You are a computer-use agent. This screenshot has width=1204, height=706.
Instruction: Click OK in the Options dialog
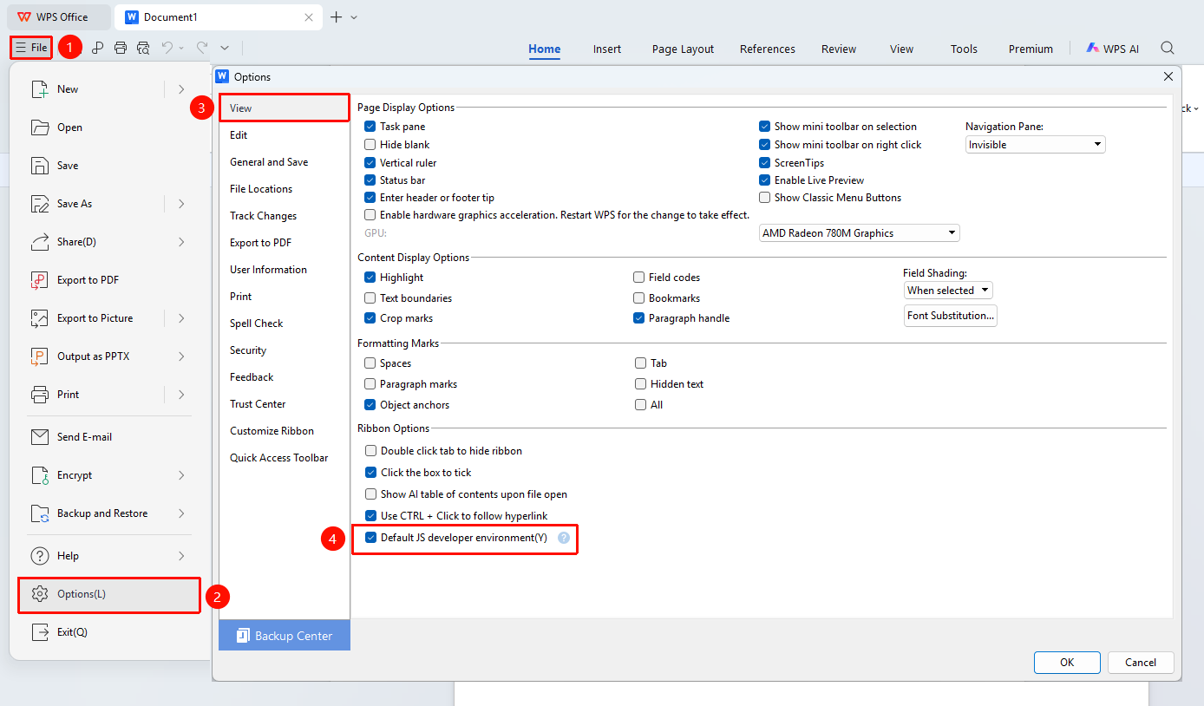click(x=1067, y=663)
